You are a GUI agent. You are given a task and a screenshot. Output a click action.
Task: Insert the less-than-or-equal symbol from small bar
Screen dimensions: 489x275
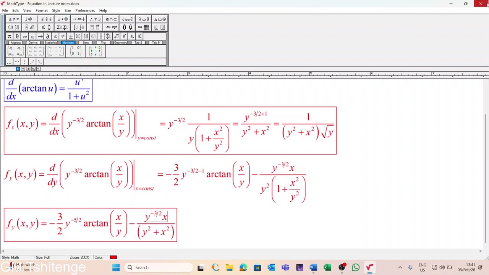[55, 36]
